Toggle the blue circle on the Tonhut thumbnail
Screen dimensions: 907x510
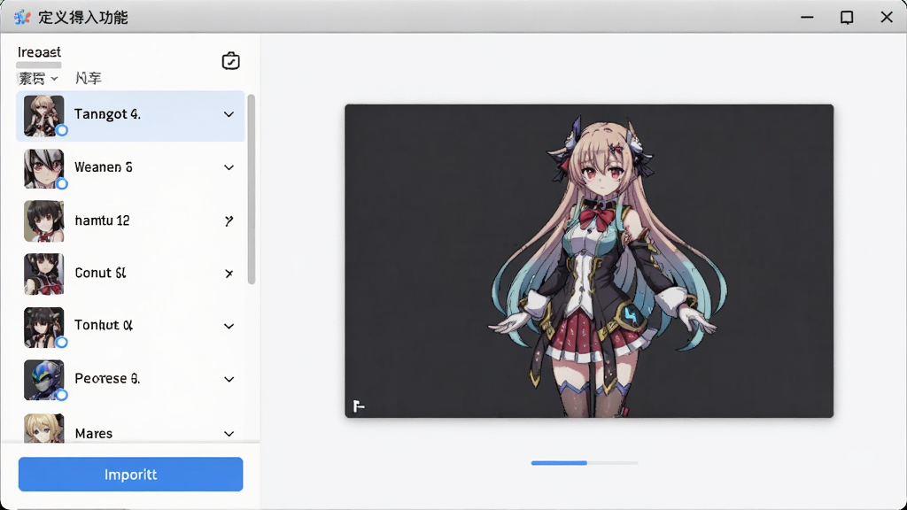62,343
